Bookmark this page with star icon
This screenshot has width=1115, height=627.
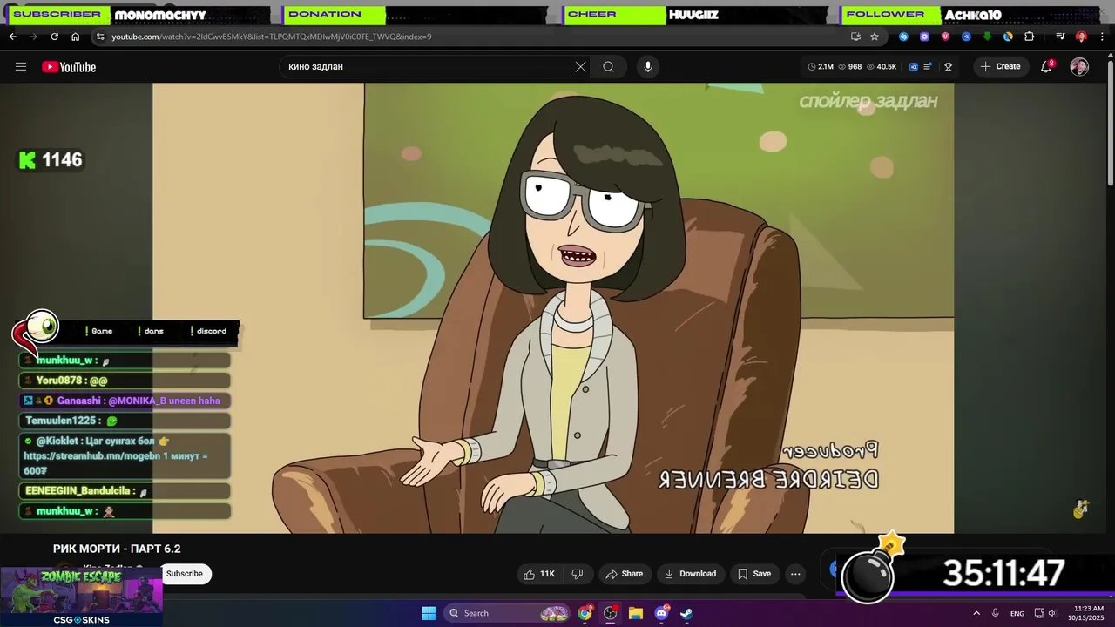tap(875, 37)
